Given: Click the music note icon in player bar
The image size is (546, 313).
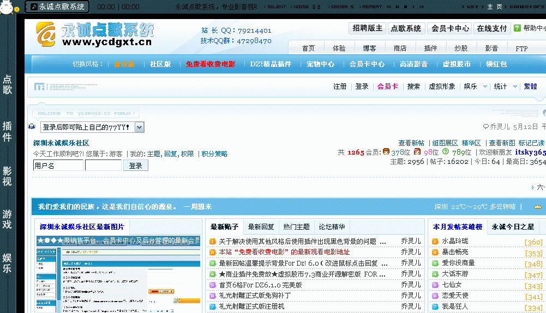Looking at the screenshot, I should [x=34, y=7].
